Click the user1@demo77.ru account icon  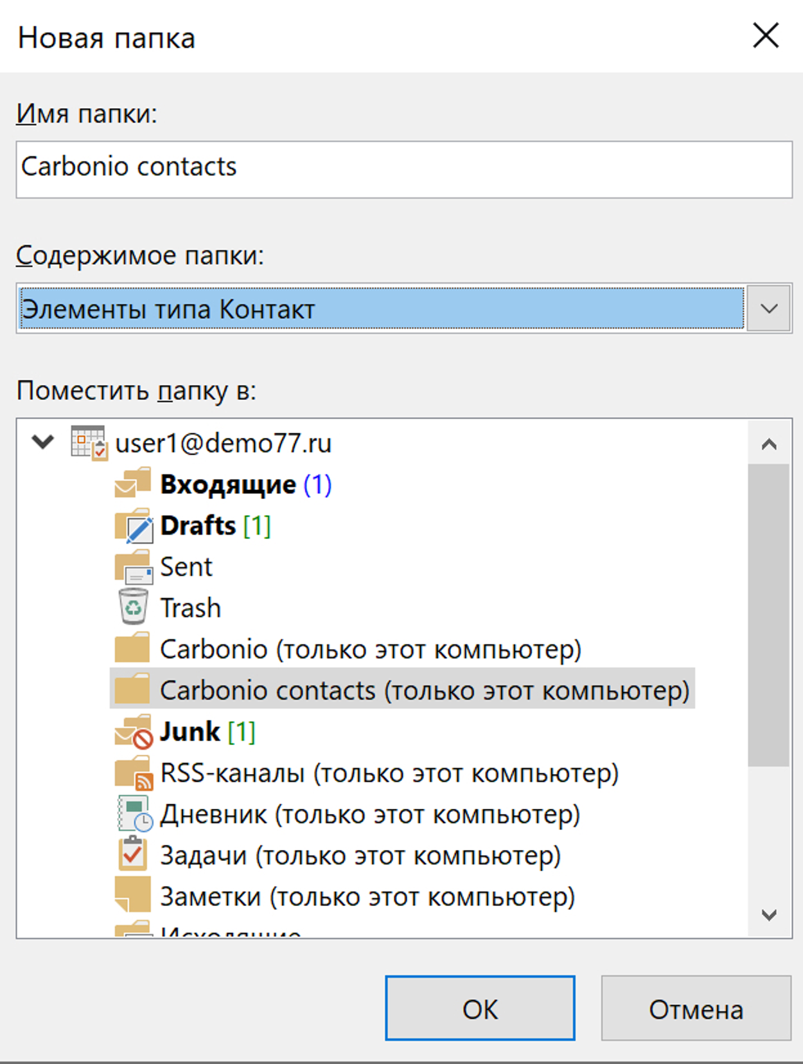[88, 443]
